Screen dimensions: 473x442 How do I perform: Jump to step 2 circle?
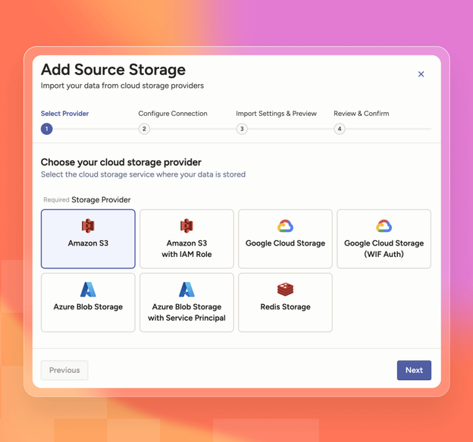click(x=144, y=129)
